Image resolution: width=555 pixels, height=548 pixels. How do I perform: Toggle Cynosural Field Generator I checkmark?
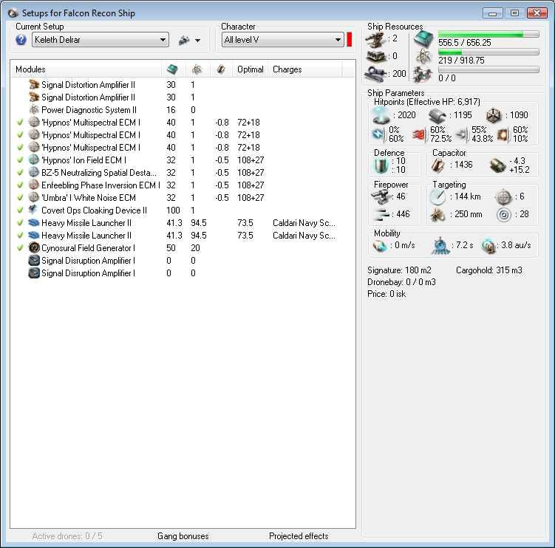[x=20, y=248]
